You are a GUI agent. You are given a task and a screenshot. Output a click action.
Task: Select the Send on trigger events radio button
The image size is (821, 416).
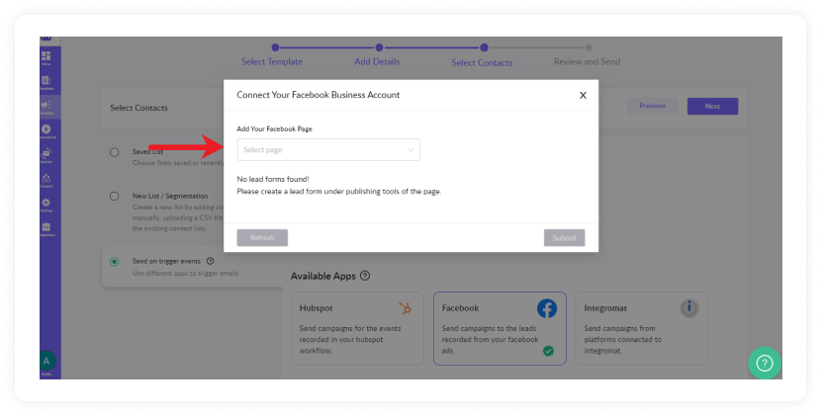coord(114,262)
